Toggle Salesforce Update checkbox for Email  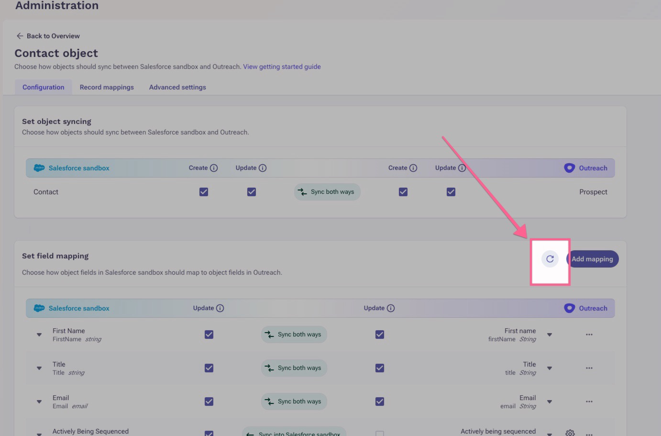click(209, 402)
